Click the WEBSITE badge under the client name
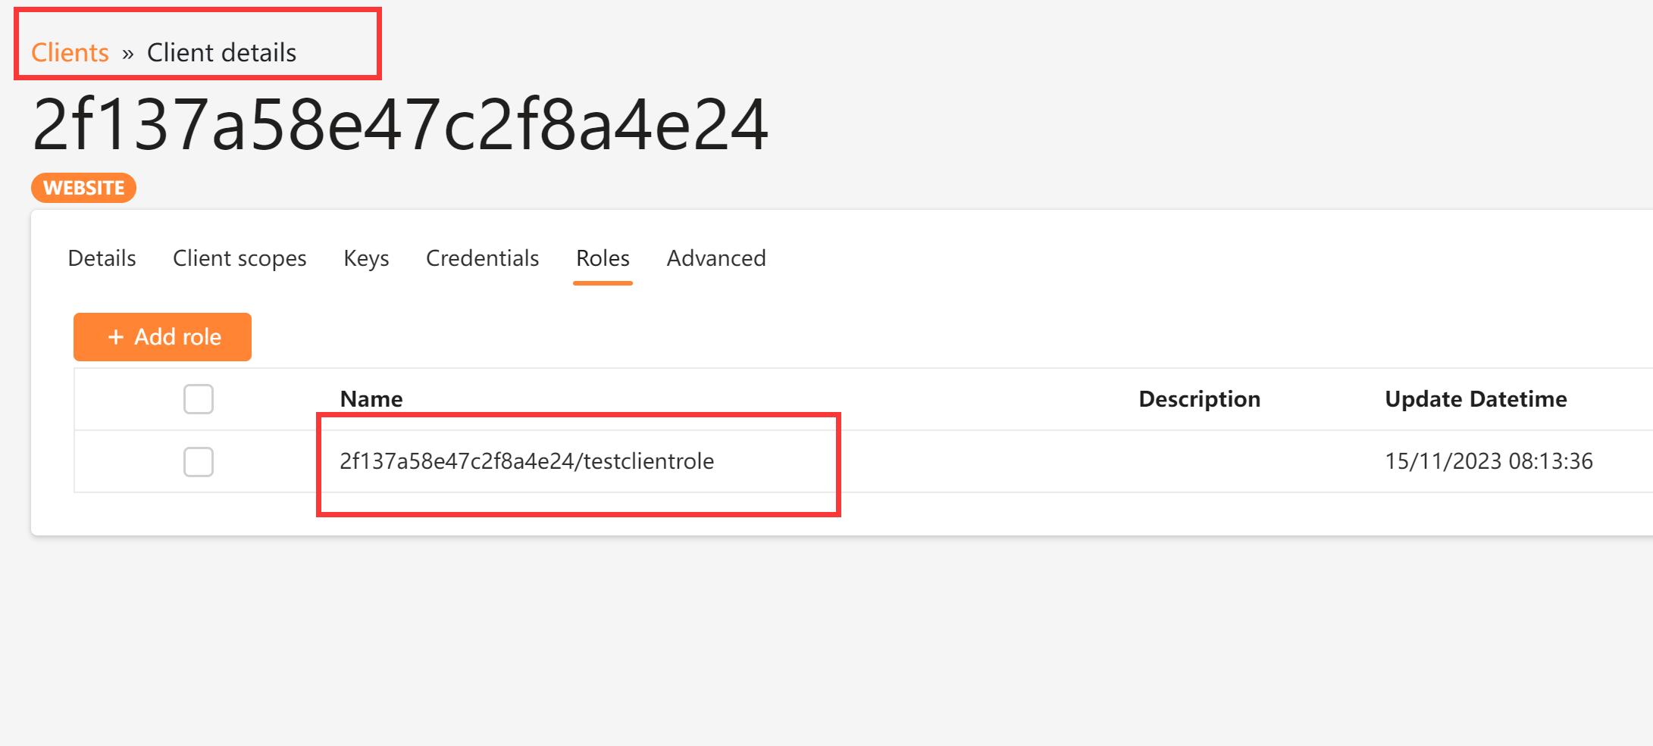Screen dimensions: 1653x746 click(83, 187)
